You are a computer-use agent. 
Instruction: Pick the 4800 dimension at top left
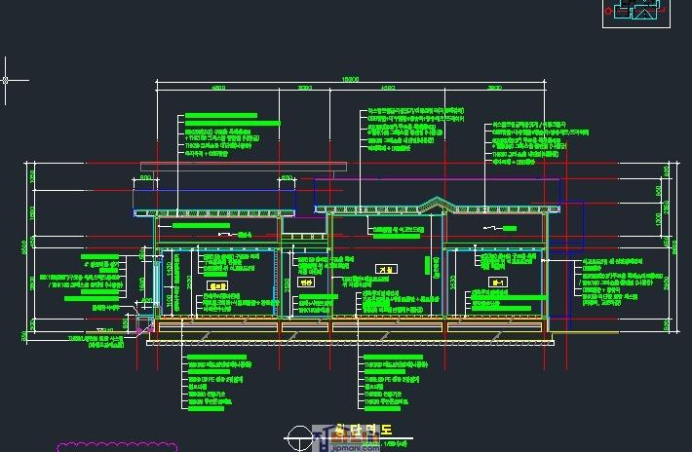click(217, 89)
